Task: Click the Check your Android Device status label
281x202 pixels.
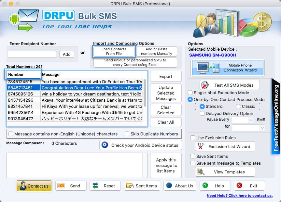Action: click(x=145, y=145)
